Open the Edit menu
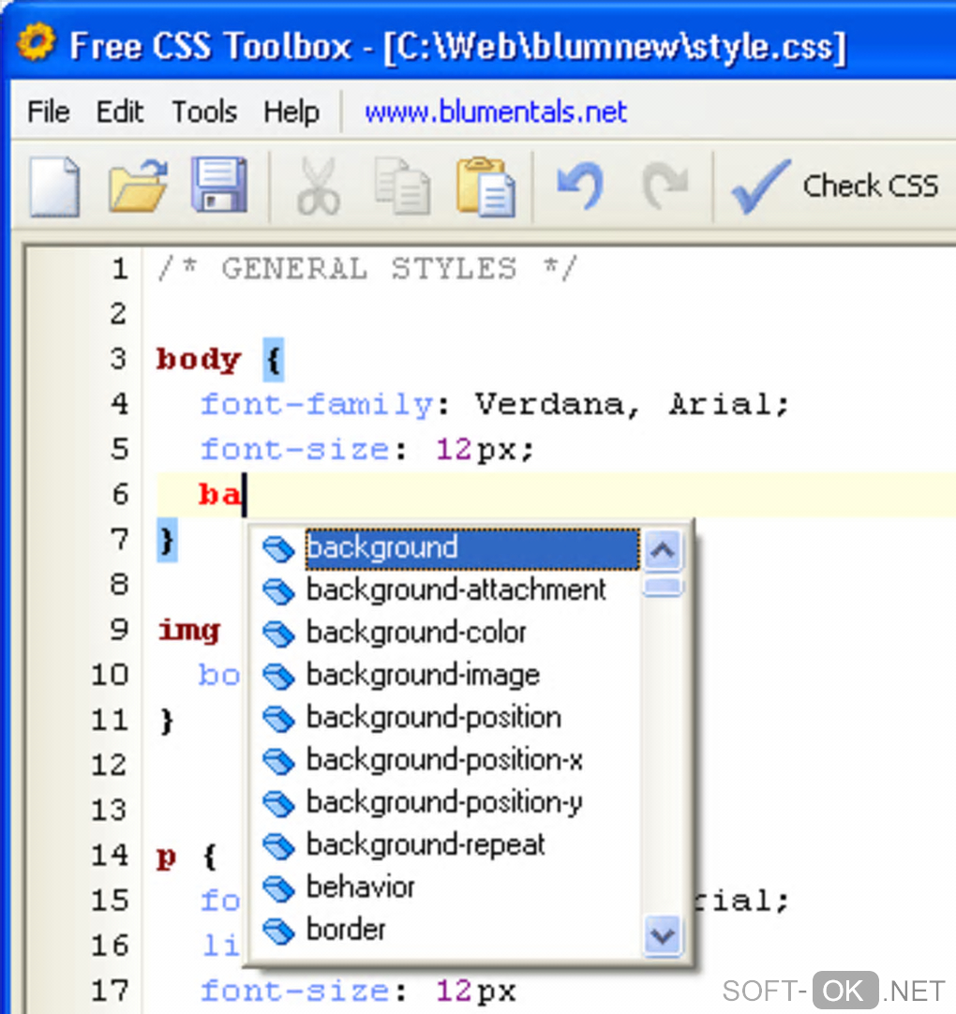Viewport: 956px width, 1014px height. (120, 112)
